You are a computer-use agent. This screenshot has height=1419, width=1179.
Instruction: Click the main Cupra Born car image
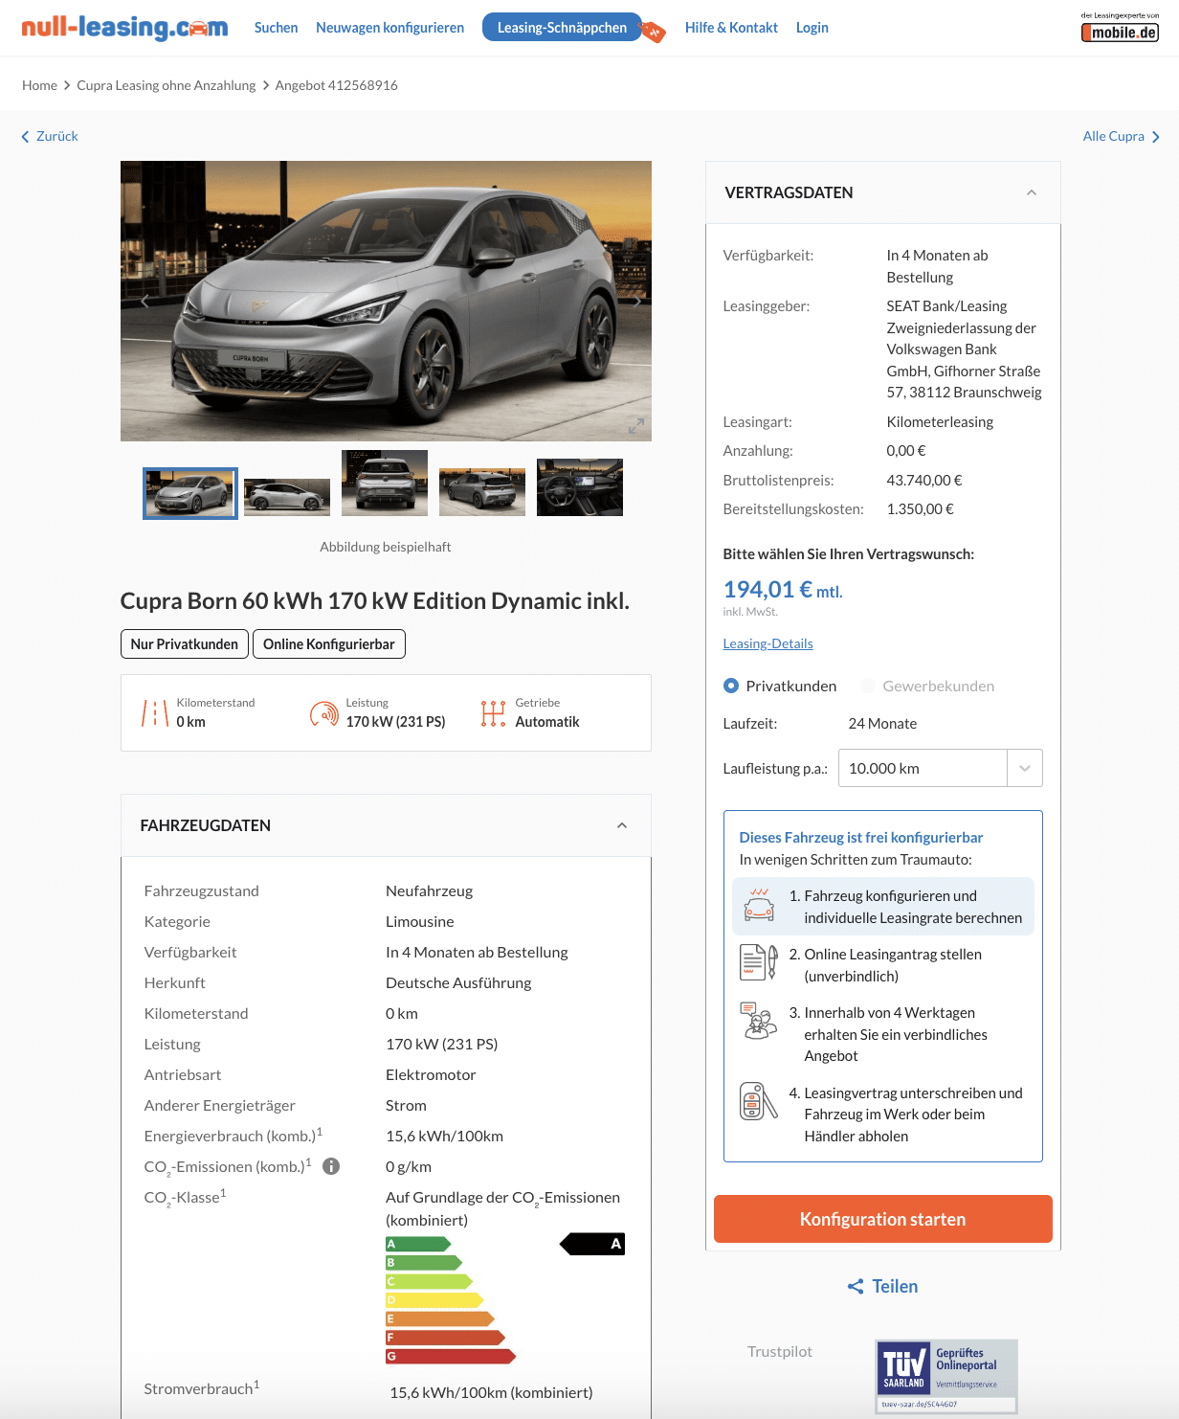[386, 301]
